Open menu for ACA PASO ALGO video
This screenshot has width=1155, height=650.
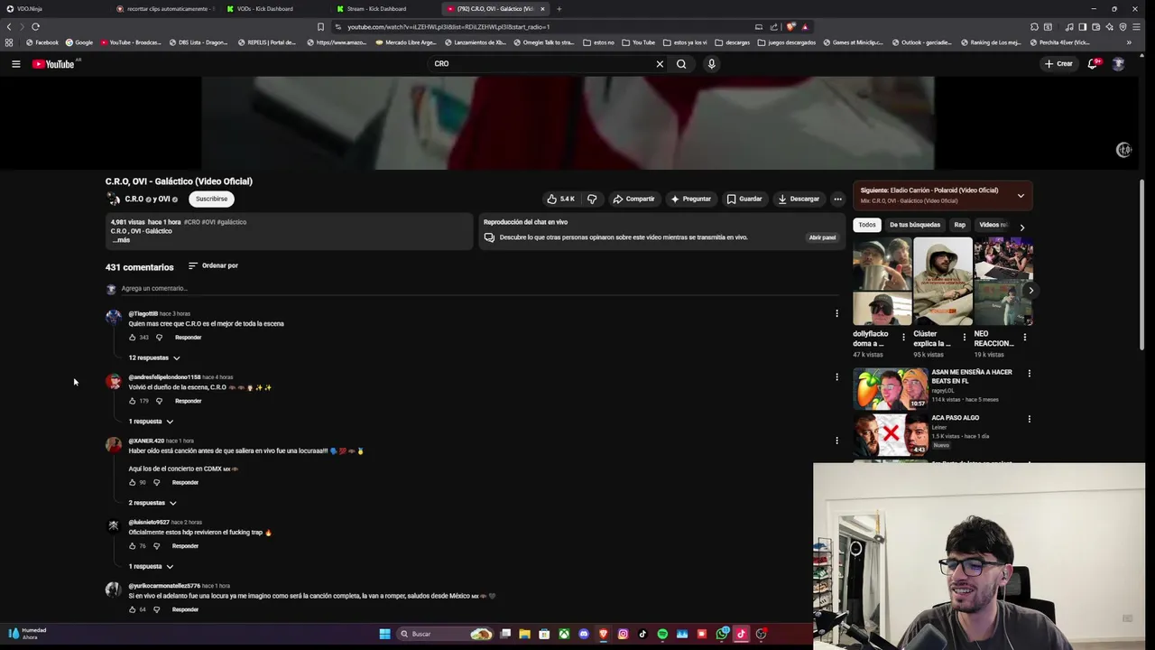point(1029,419)
